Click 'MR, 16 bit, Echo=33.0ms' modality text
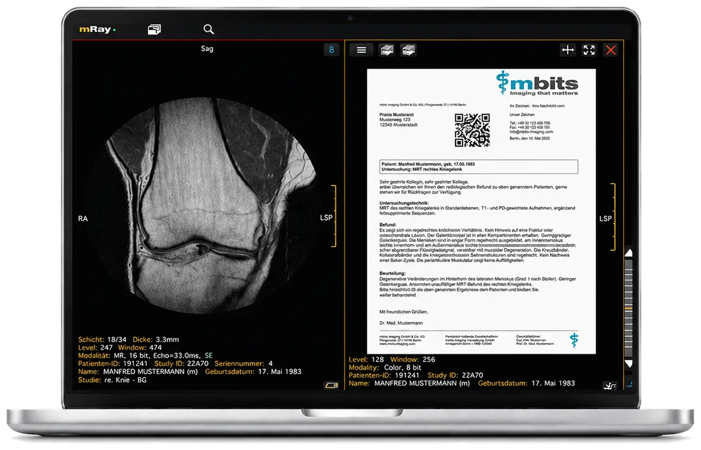This screenshot has width=701, height=450. (x=157, y=356)
